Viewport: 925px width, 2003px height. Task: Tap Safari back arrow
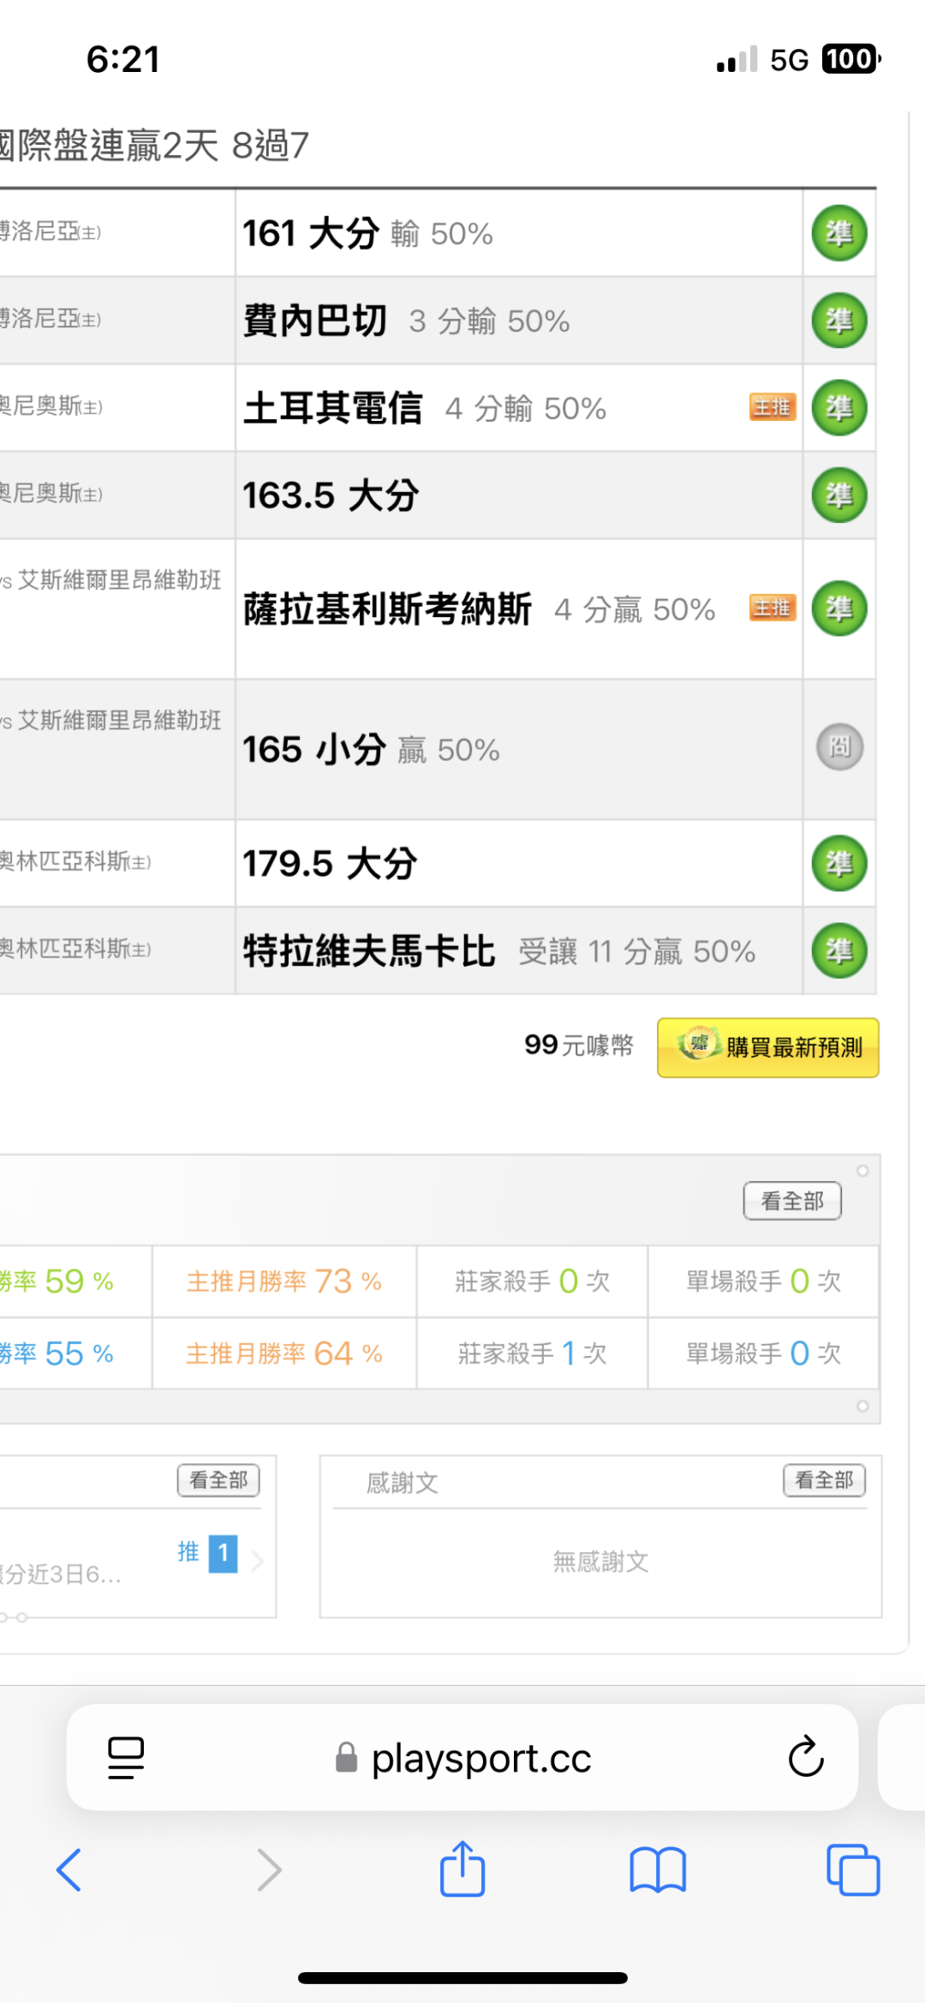69,1869
